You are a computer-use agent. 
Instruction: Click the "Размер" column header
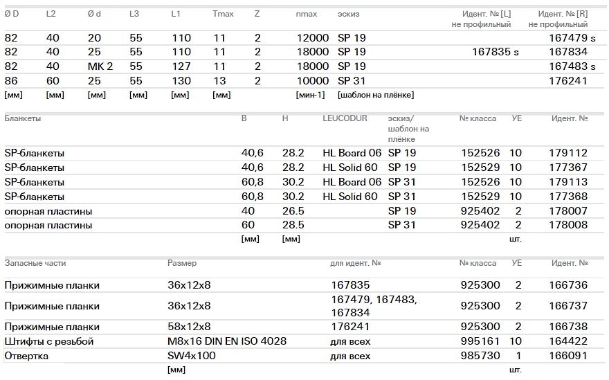click(182, 264)
